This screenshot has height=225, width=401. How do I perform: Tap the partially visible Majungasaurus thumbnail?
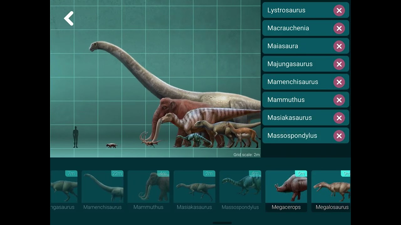pos(64,191)
